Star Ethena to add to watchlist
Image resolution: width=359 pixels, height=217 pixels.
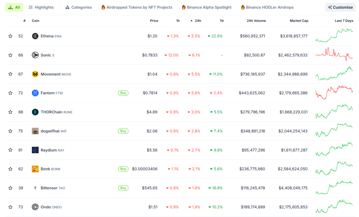(10, 36)
